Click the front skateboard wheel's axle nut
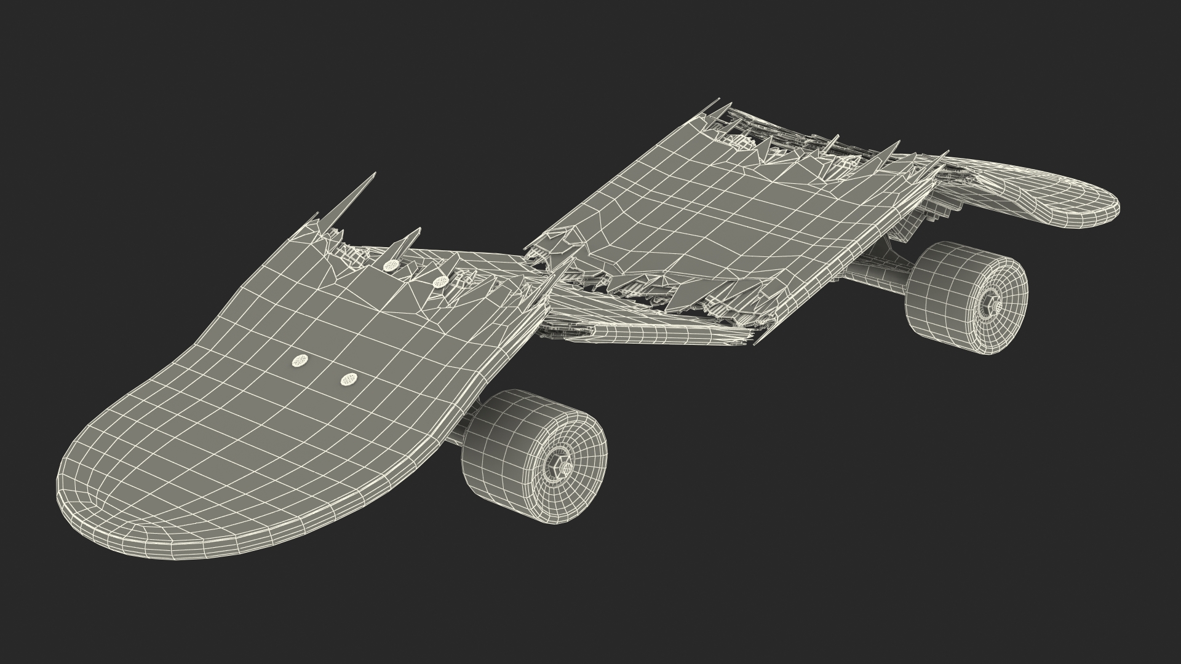This screenshot has width=1181, height=664. coord(561,467)
